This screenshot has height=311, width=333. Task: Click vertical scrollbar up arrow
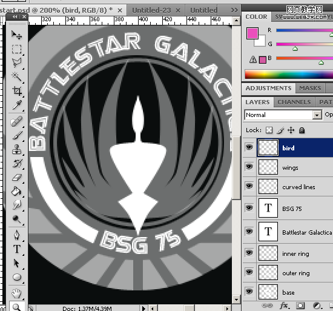236,21
